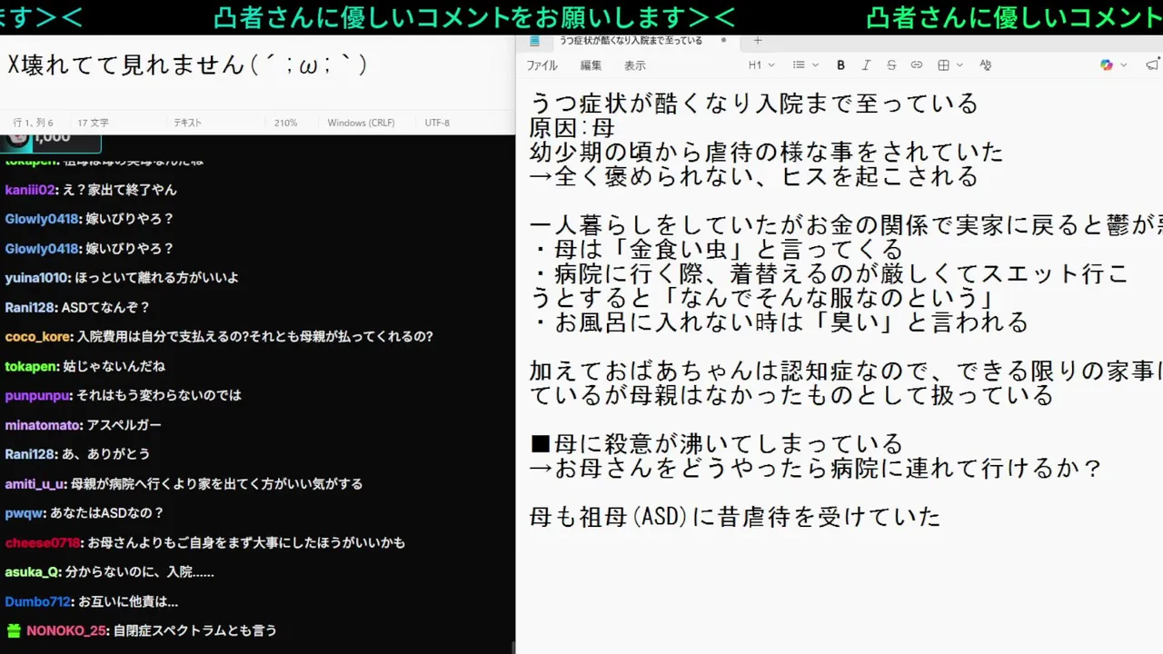Viewport: 1163px width, 654px height.
Task: Click the 17 文字 character count
Action: tap(93, 123)
